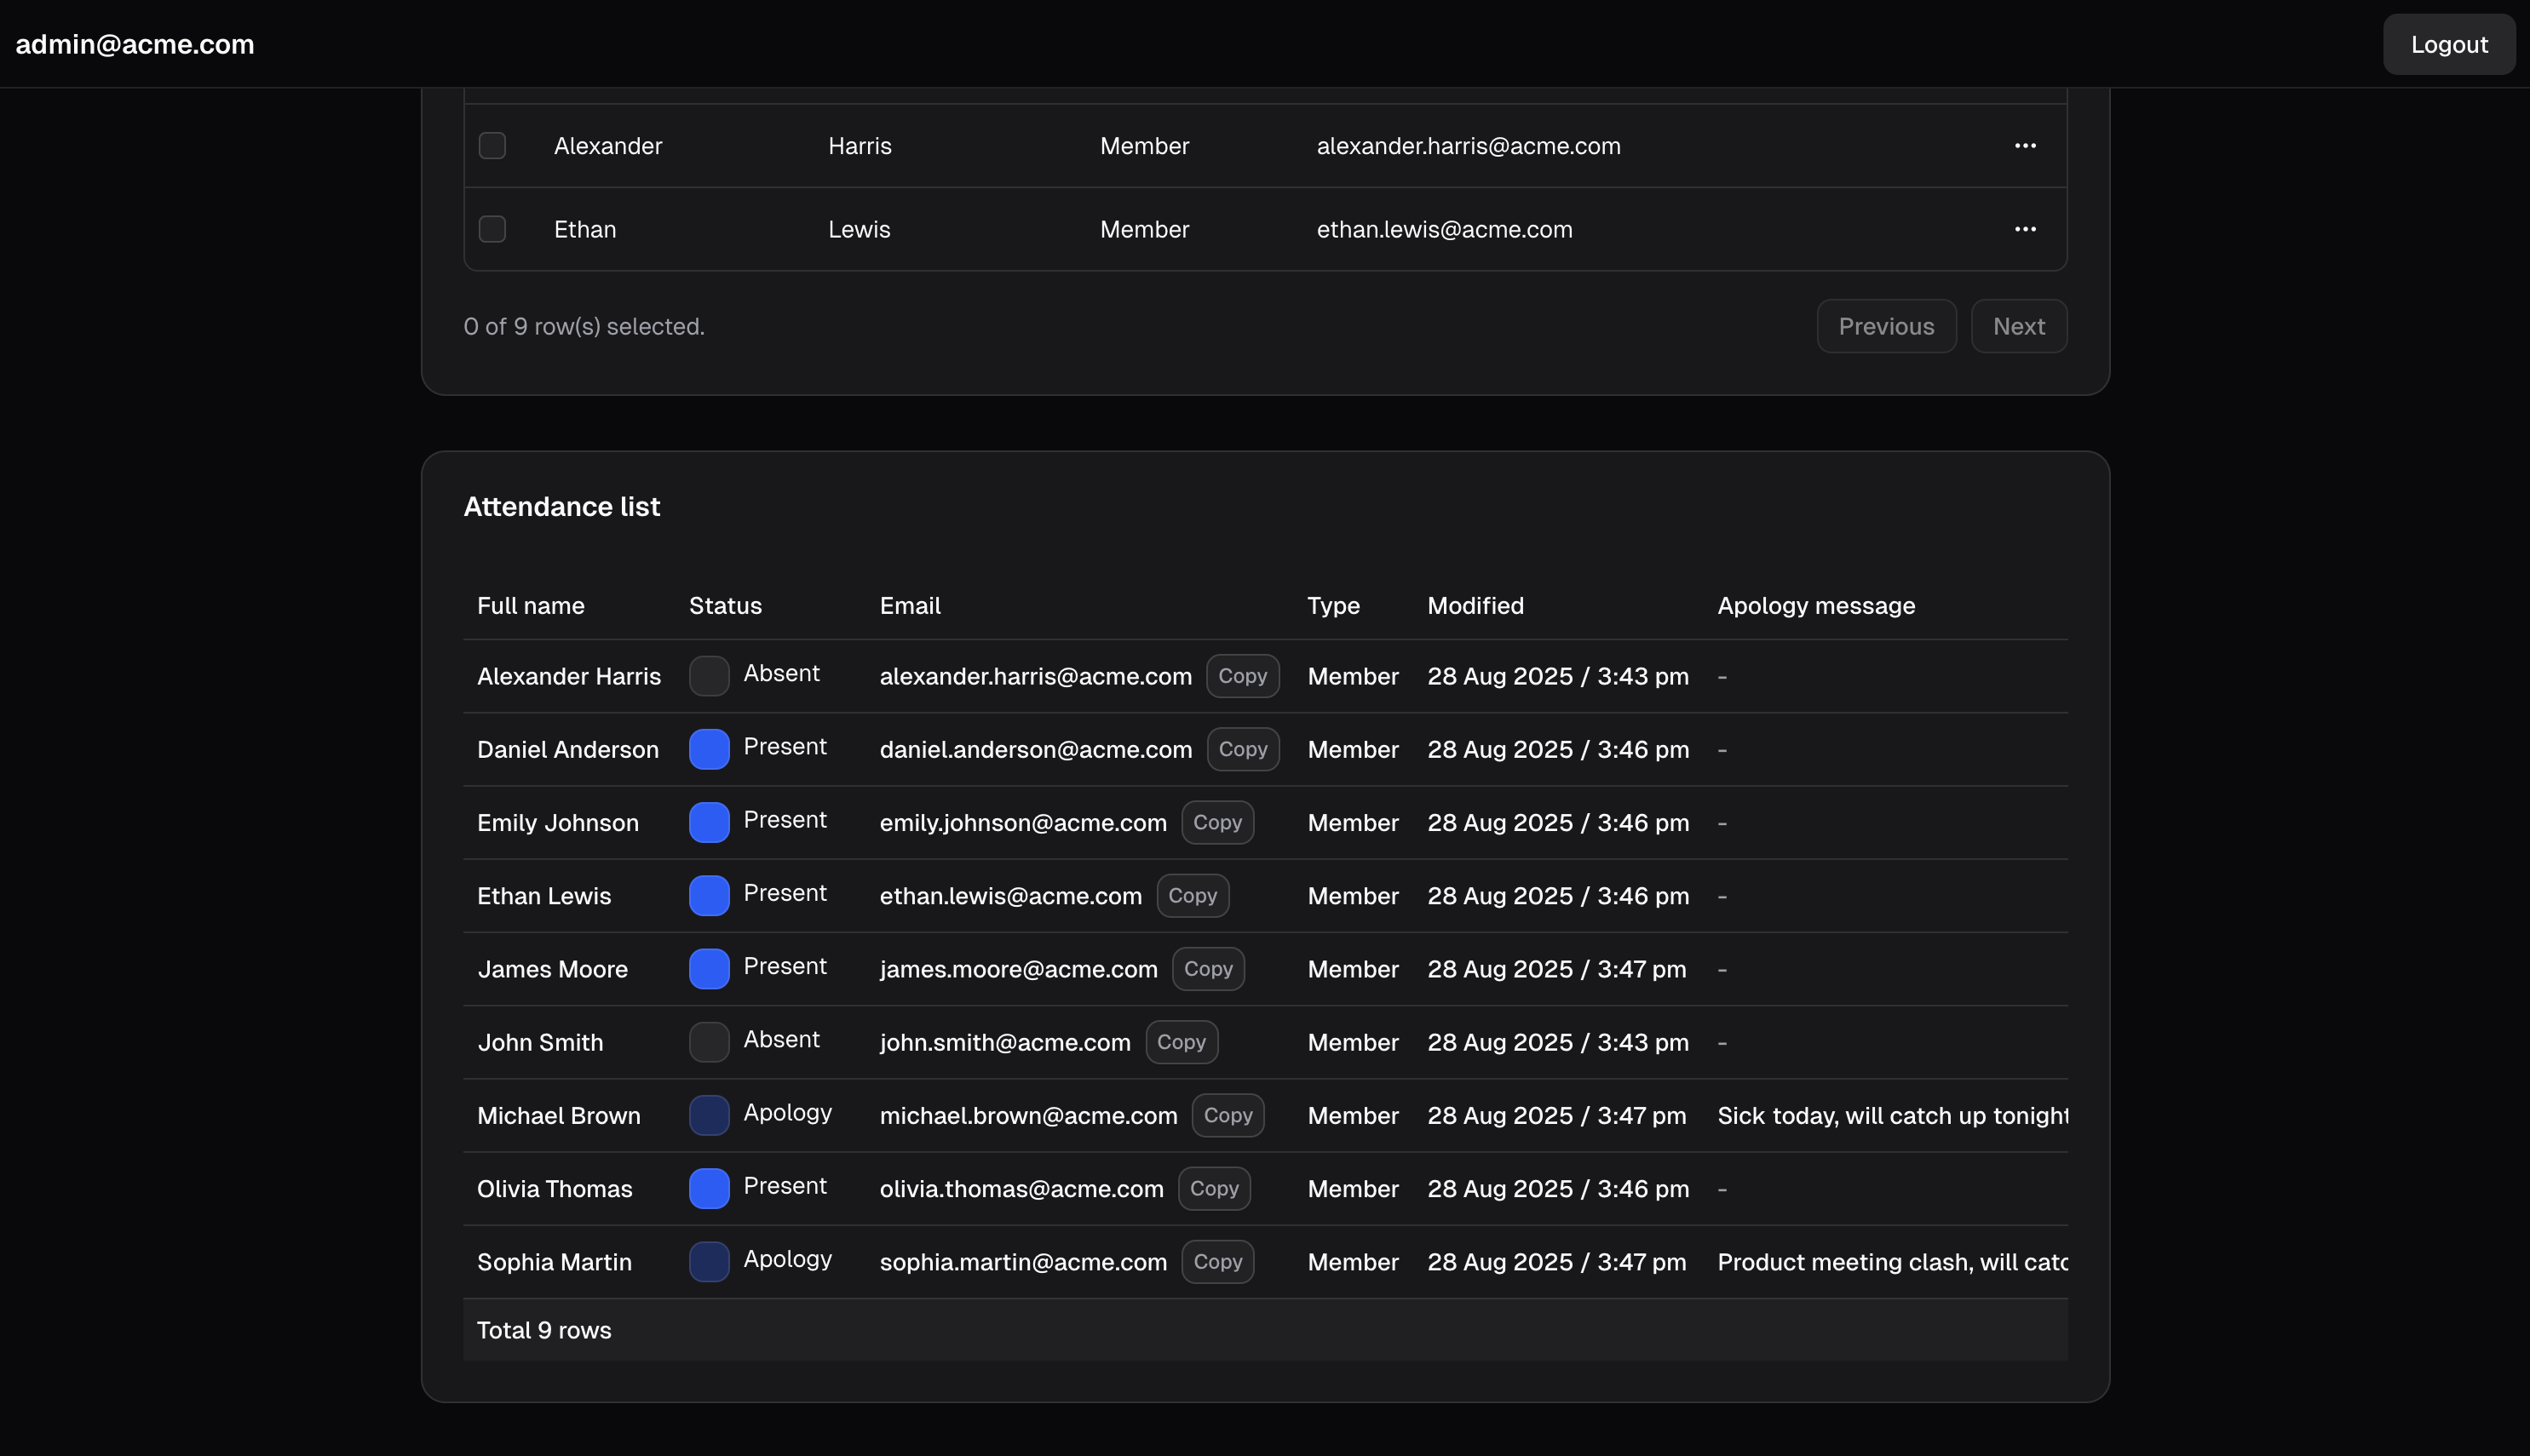2530x1456 pixels.
Task: Copy john.smith@acme.com email address
Action: [1182, 1042]
